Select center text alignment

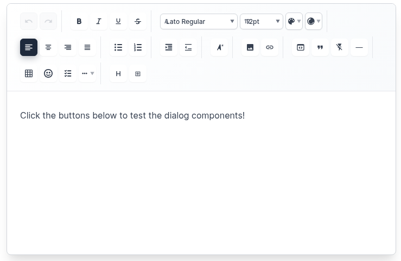48,47
